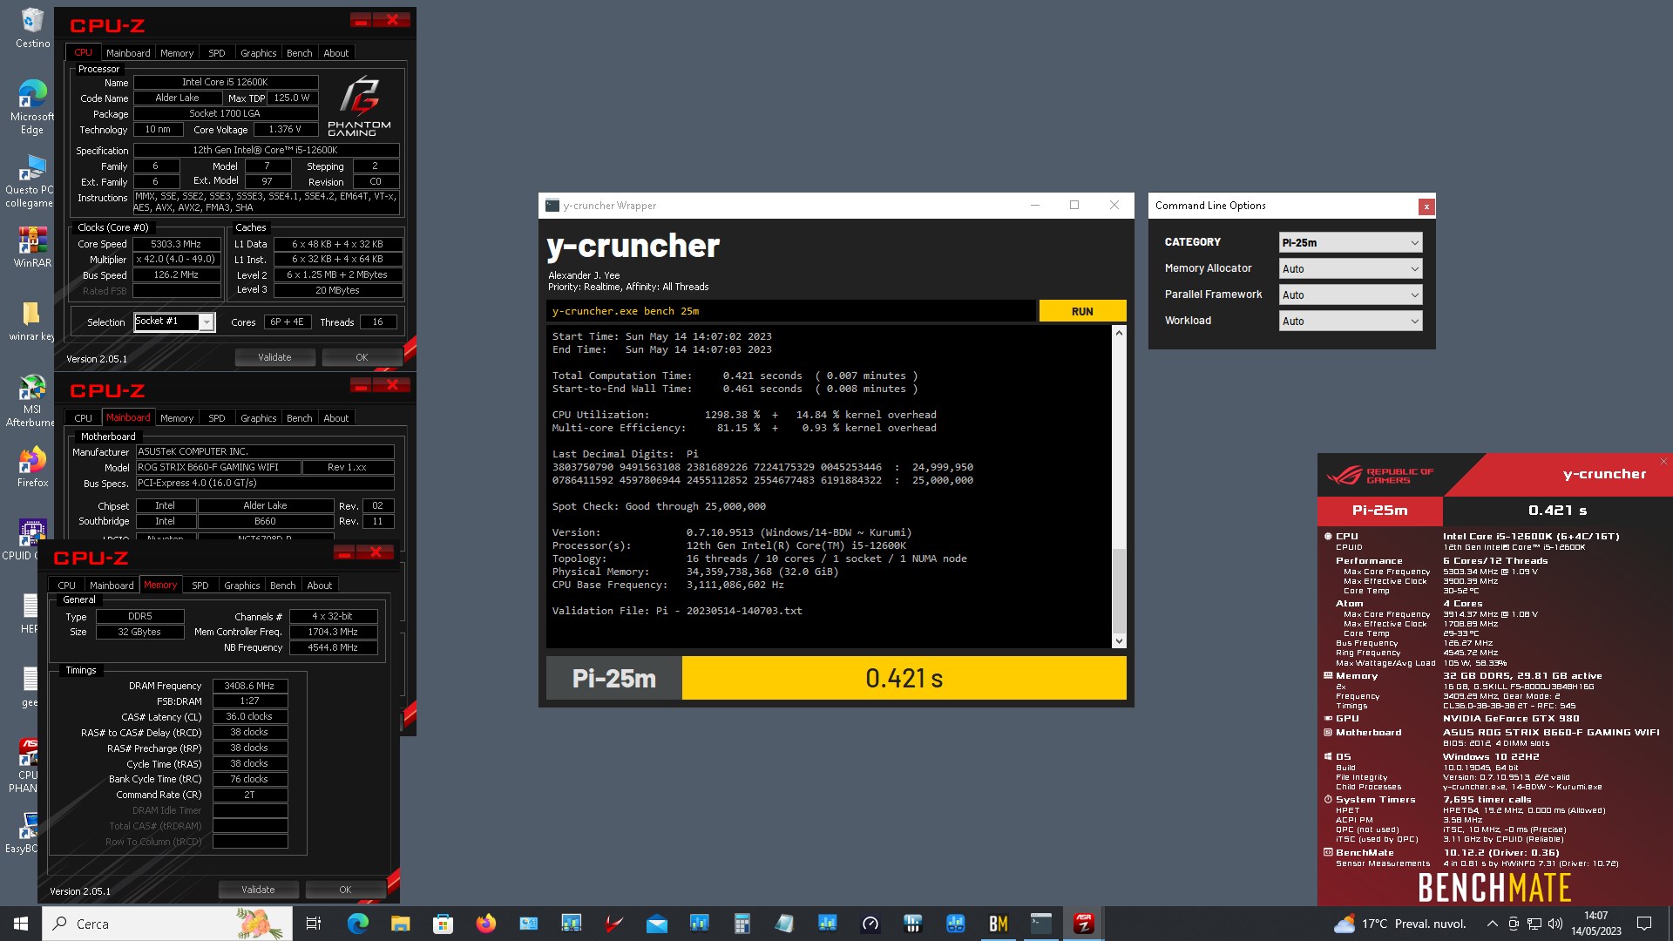This screenshot has width=1673, height=941.
Task: Open Firefox from the taskbar
Action: 485,924
